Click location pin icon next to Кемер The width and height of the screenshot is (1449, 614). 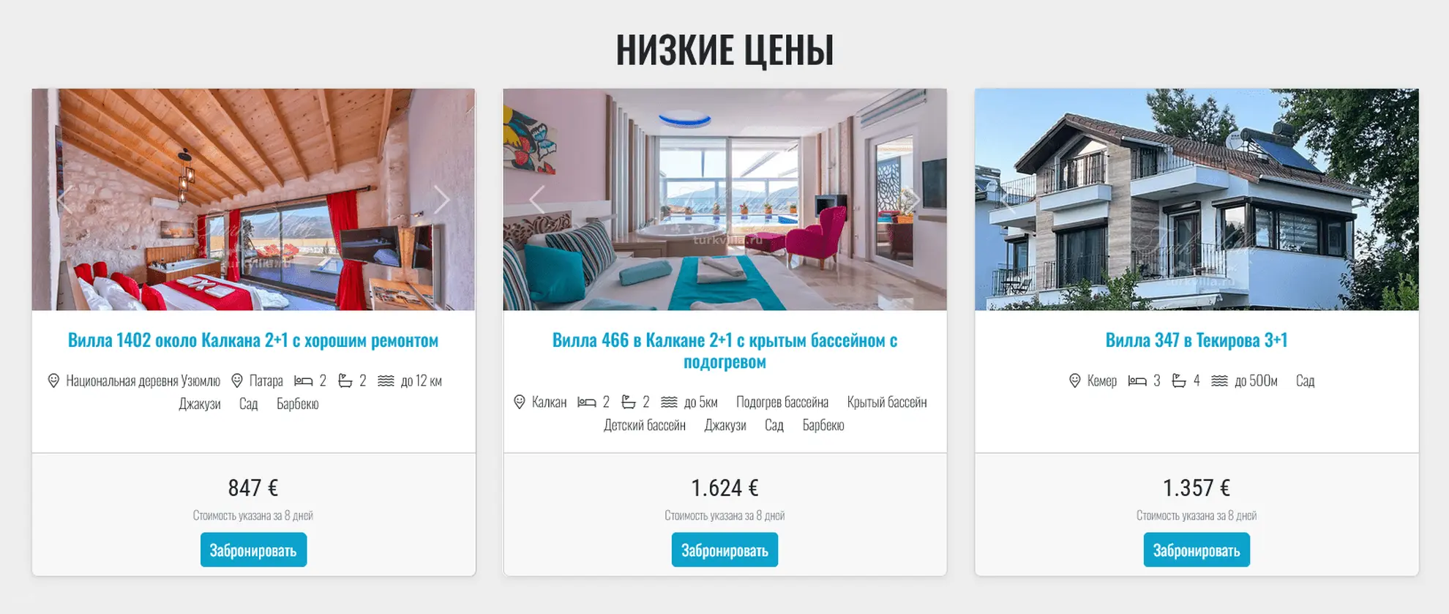(1074, 381)
